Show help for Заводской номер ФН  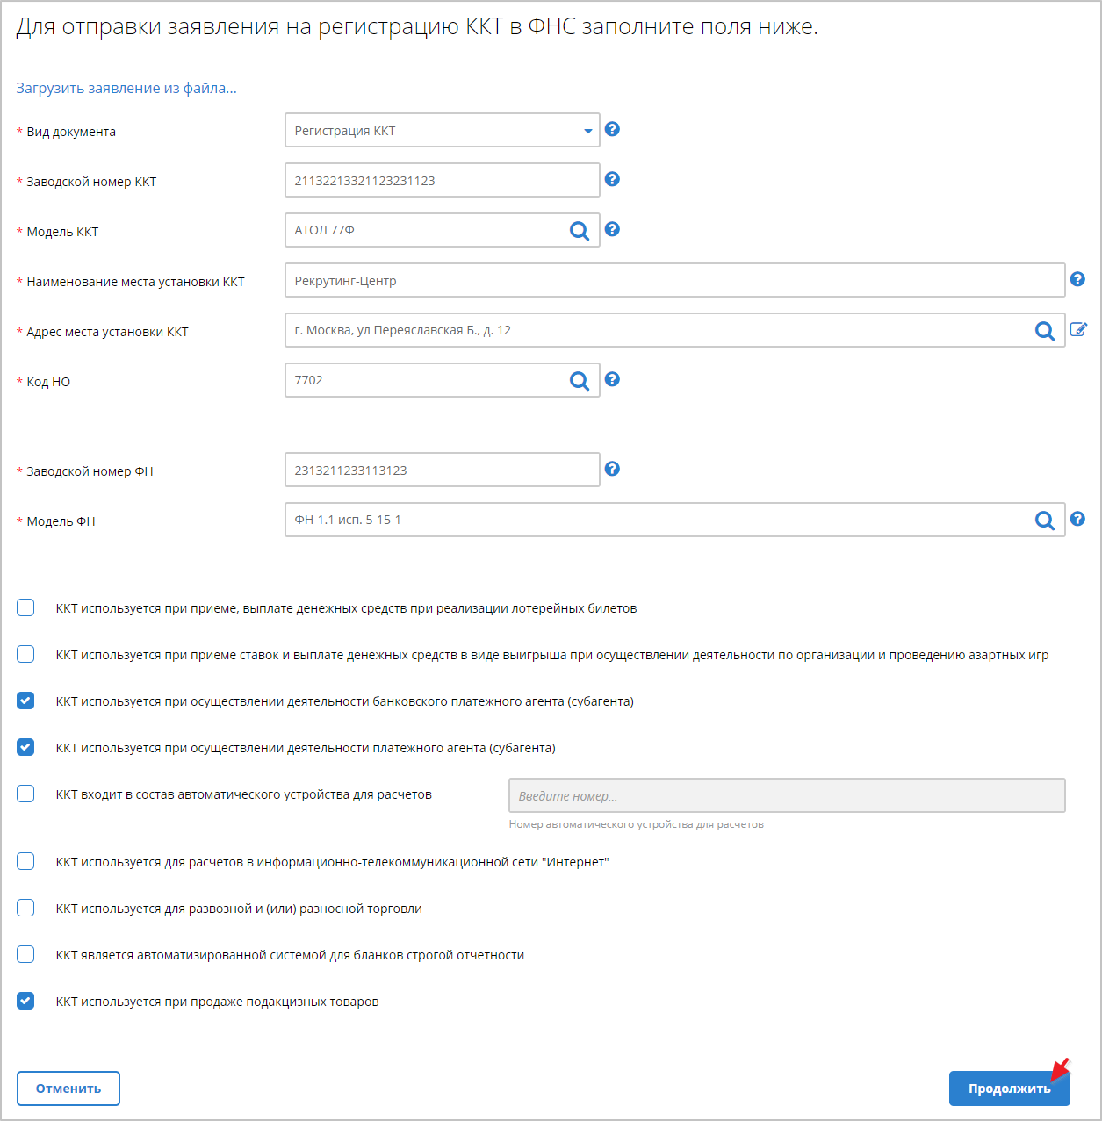click(x=613, y=469)
